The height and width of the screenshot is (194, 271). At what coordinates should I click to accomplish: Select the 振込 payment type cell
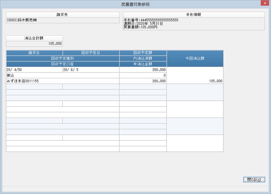point(63,75)
